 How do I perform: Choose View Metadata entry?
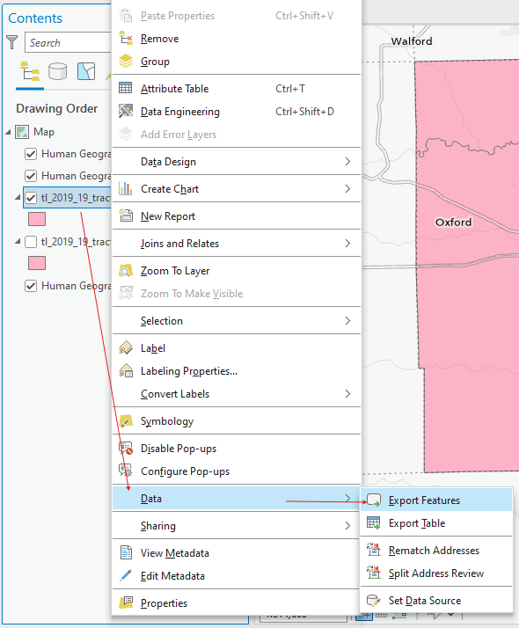[237, 552]
